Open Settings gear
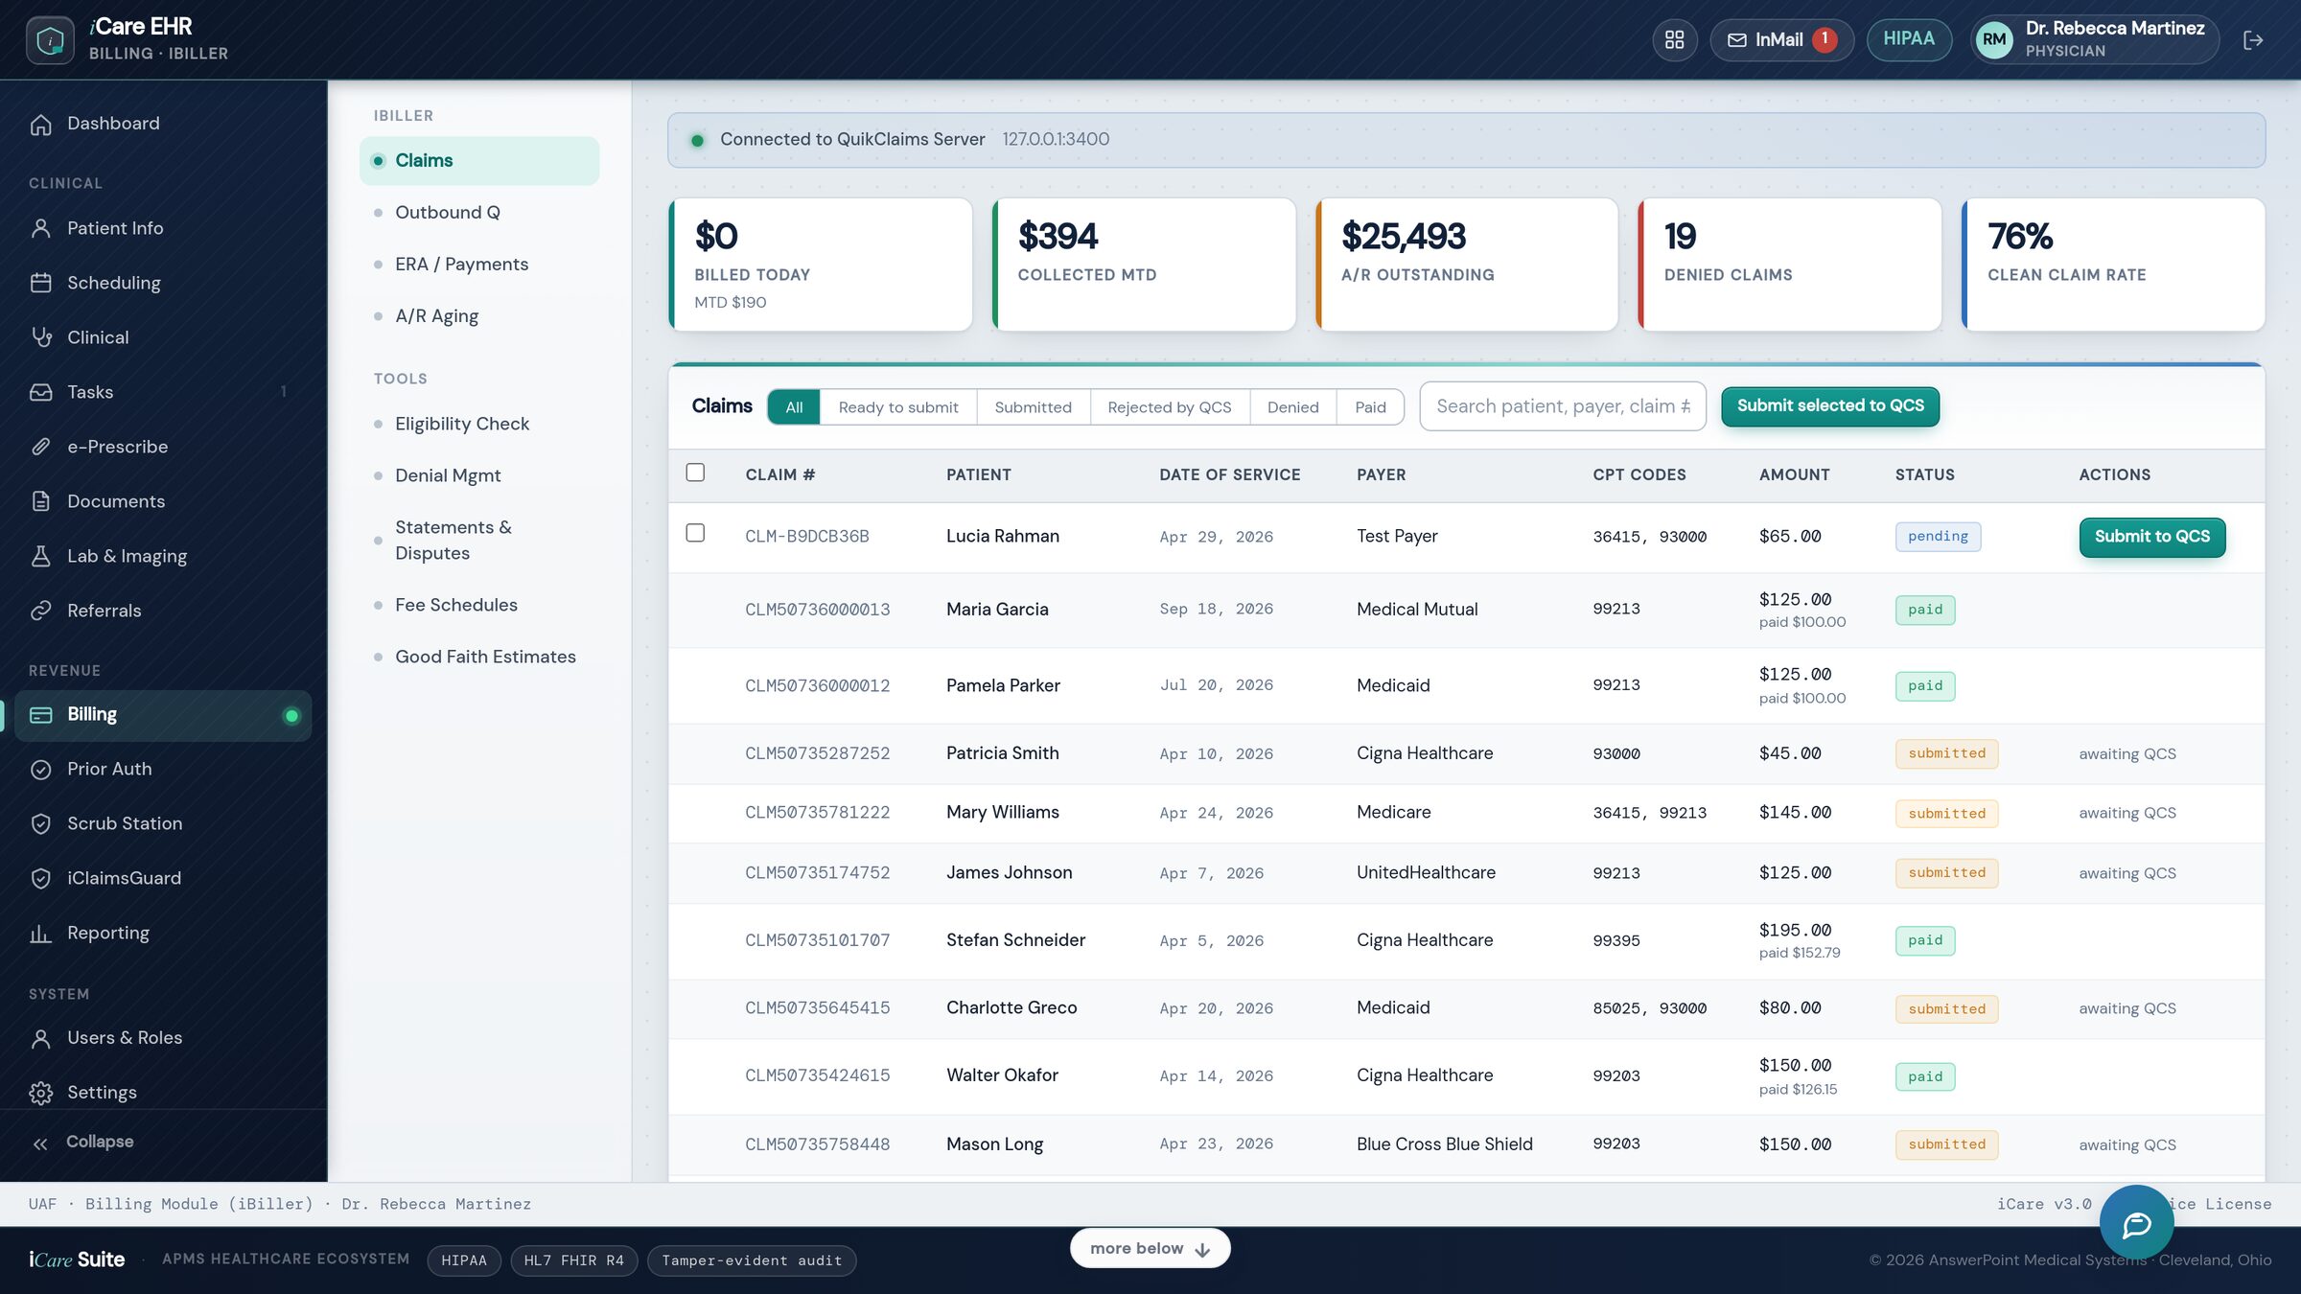Screen dimensions: 2301x1294 (163, 1093)
